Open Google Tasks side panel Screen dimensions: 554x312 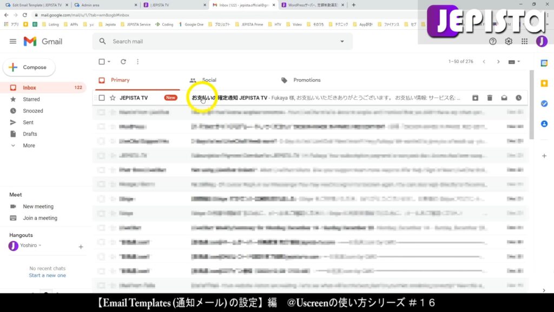point(544,103)
